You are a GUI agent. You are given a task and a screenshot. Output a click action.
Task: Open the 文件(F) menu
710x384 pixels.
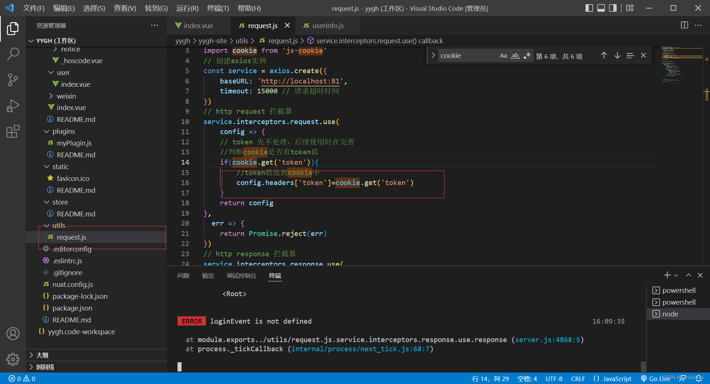34,8
